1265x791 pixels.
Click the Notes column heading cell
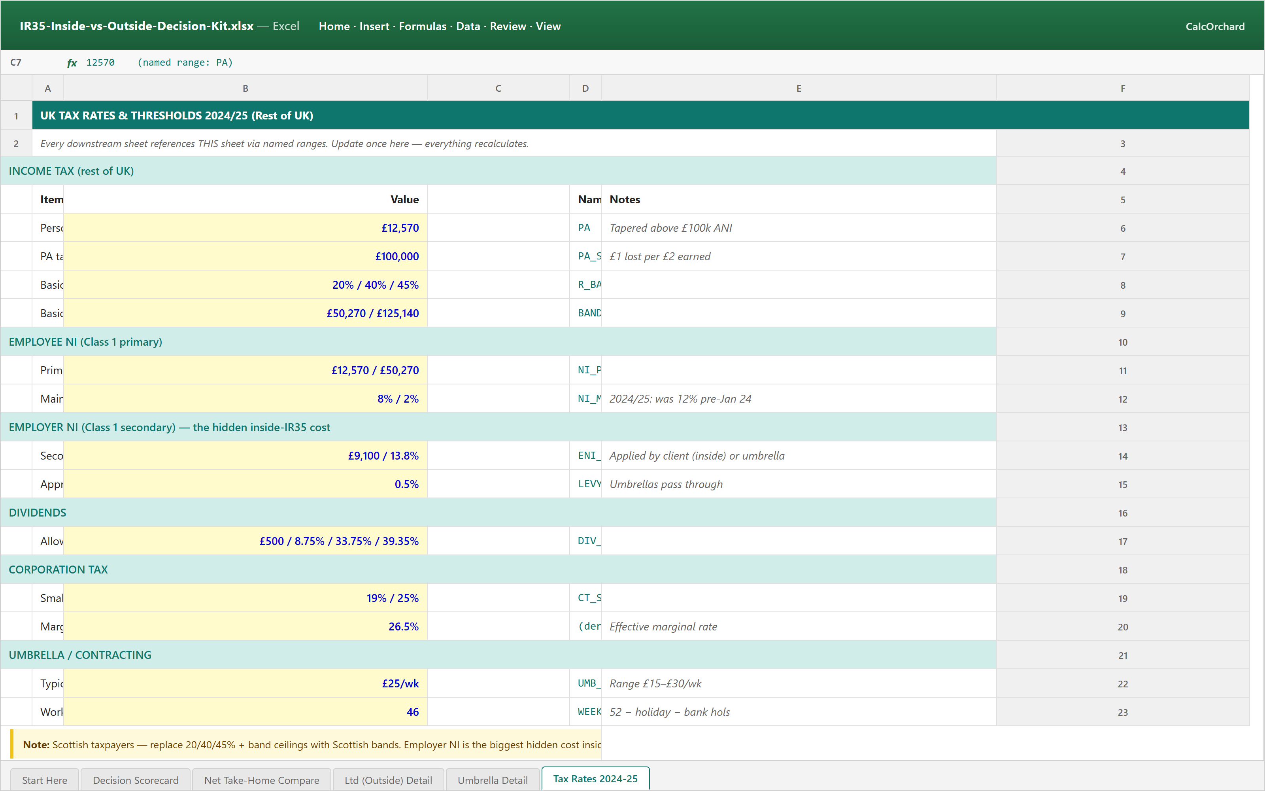799,199
